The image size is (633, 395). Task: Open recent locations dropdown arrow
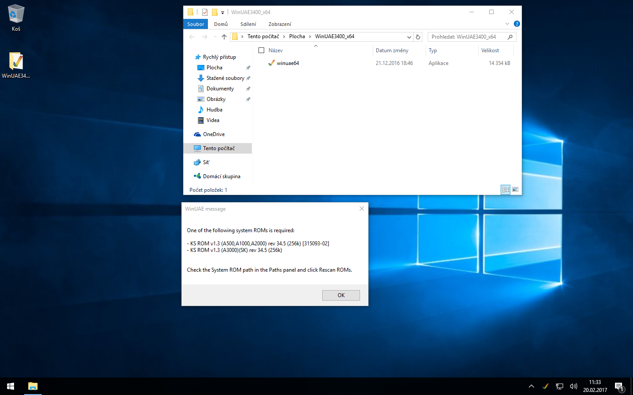pos(215,37)
